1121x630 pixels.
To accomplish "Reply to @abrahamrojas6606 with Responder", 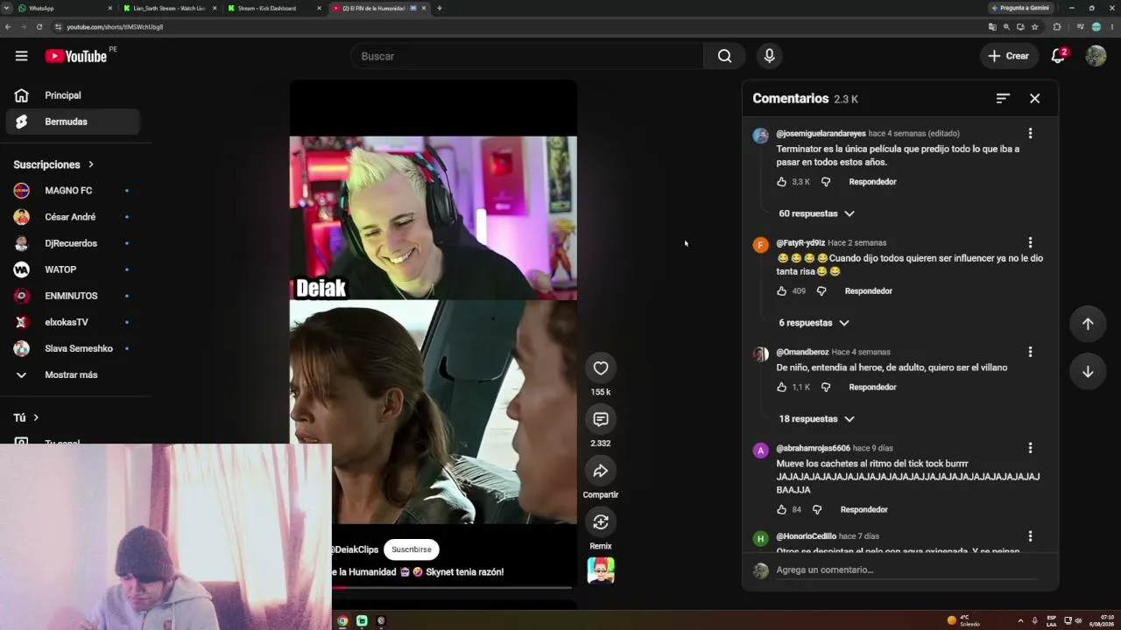I will point(864,510).
